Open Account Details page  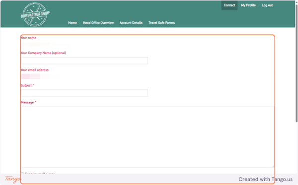(x=131, y=23)
